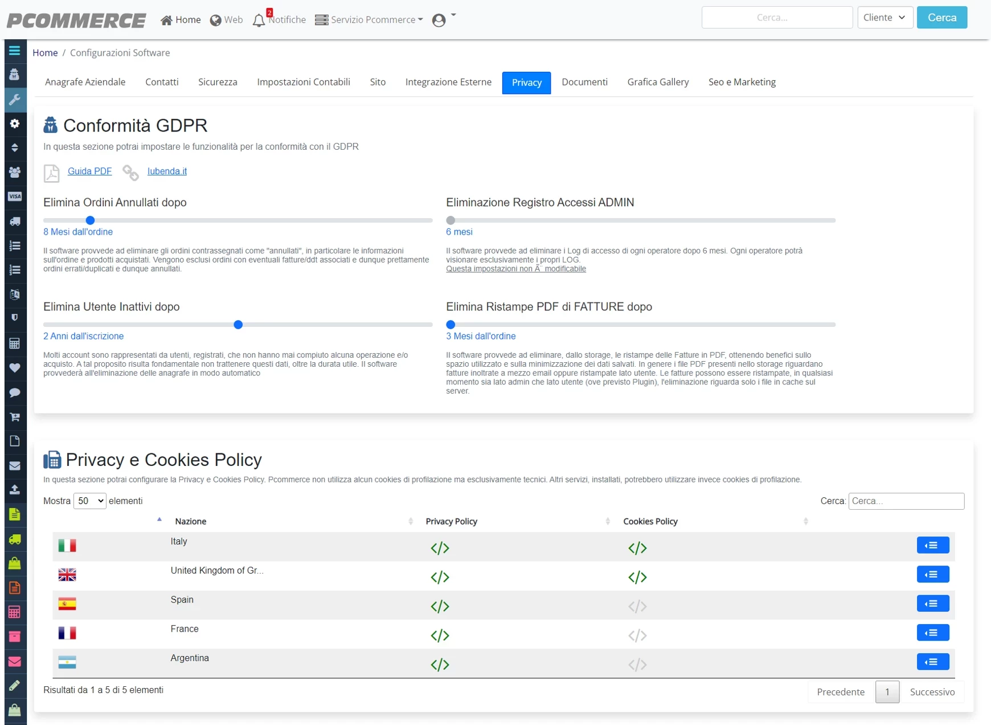Select the wrench configuration sidebar icon
The width and height of the screenshot is (991, 725).
click(x=15, y=100)
